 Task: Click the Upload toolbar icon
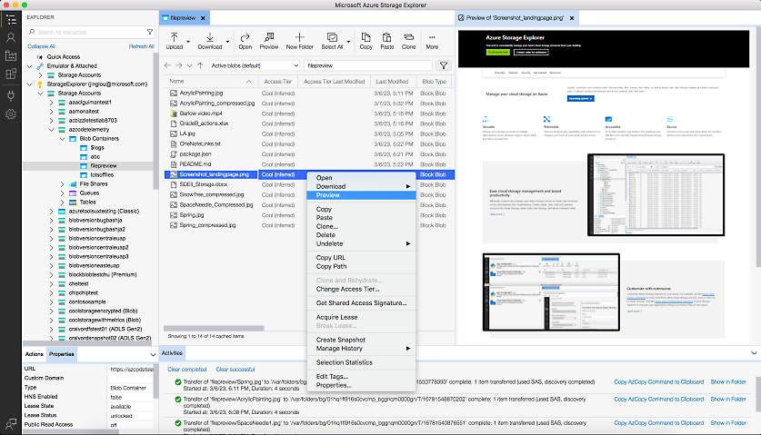point(174,37)
